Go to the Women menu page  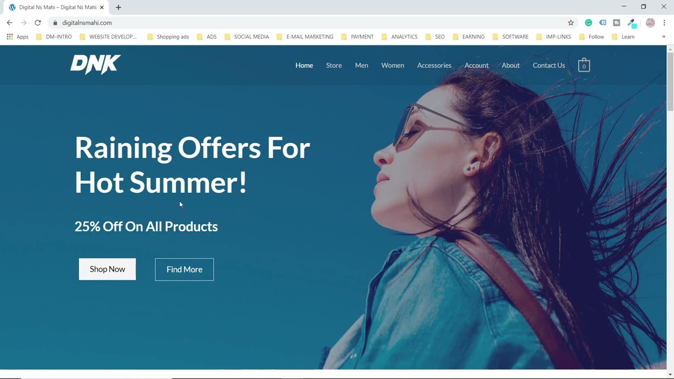393,65
